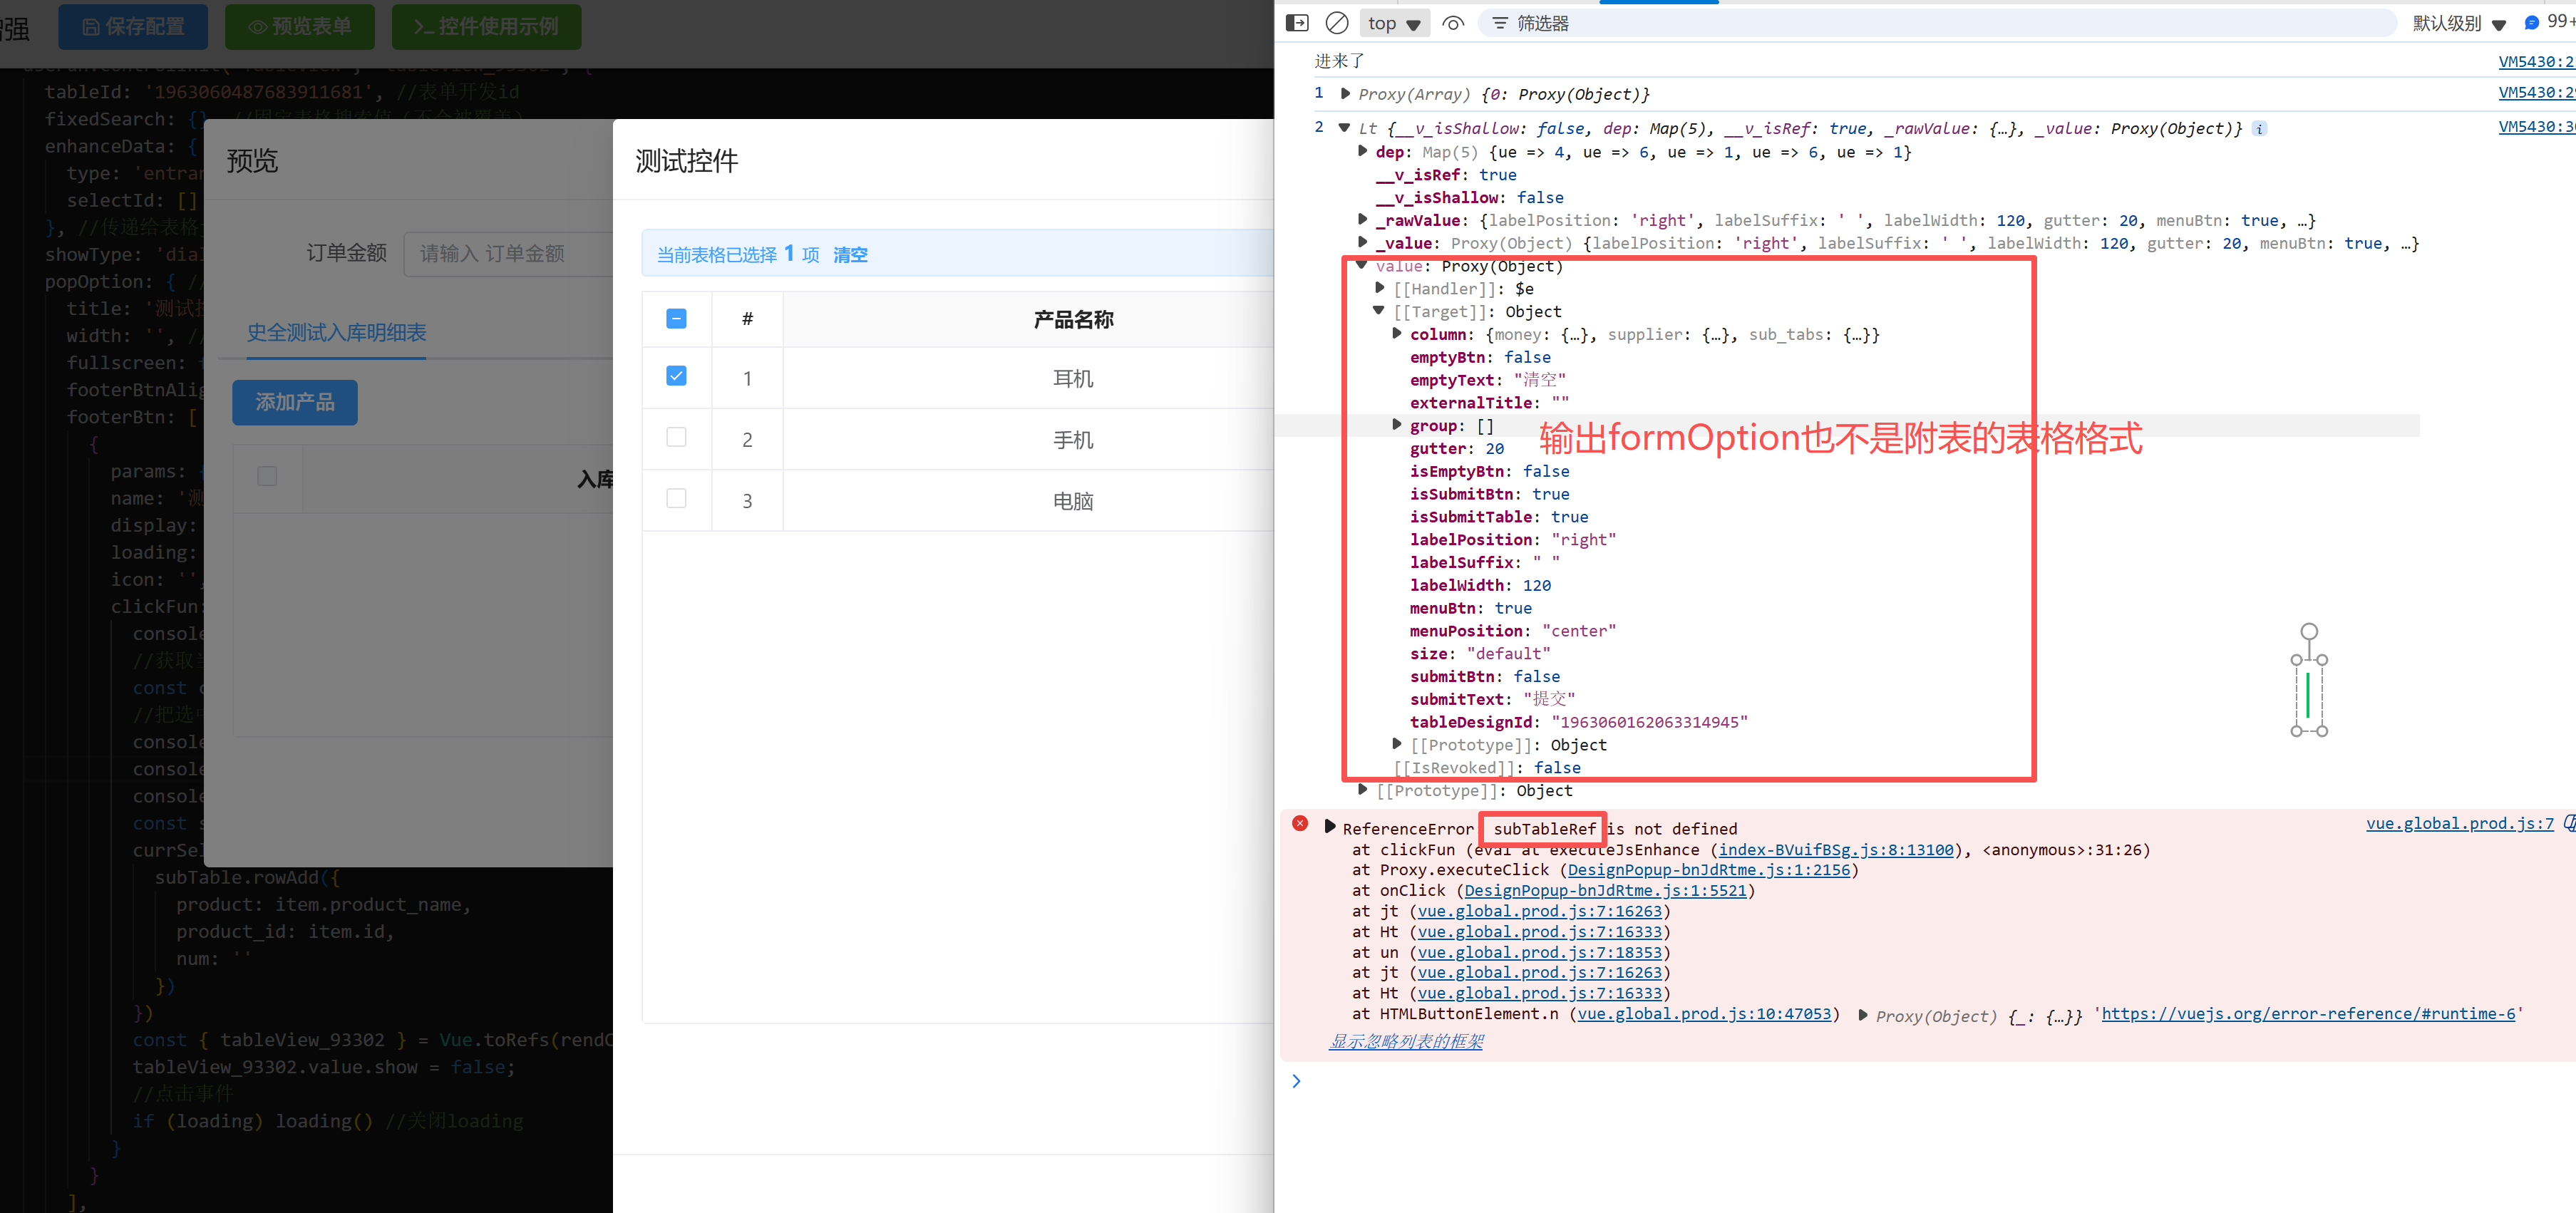The image size is (2576, 1213).
Task: Open index-BVuifBSg.js:8:13100 link
Action: 1836,849
